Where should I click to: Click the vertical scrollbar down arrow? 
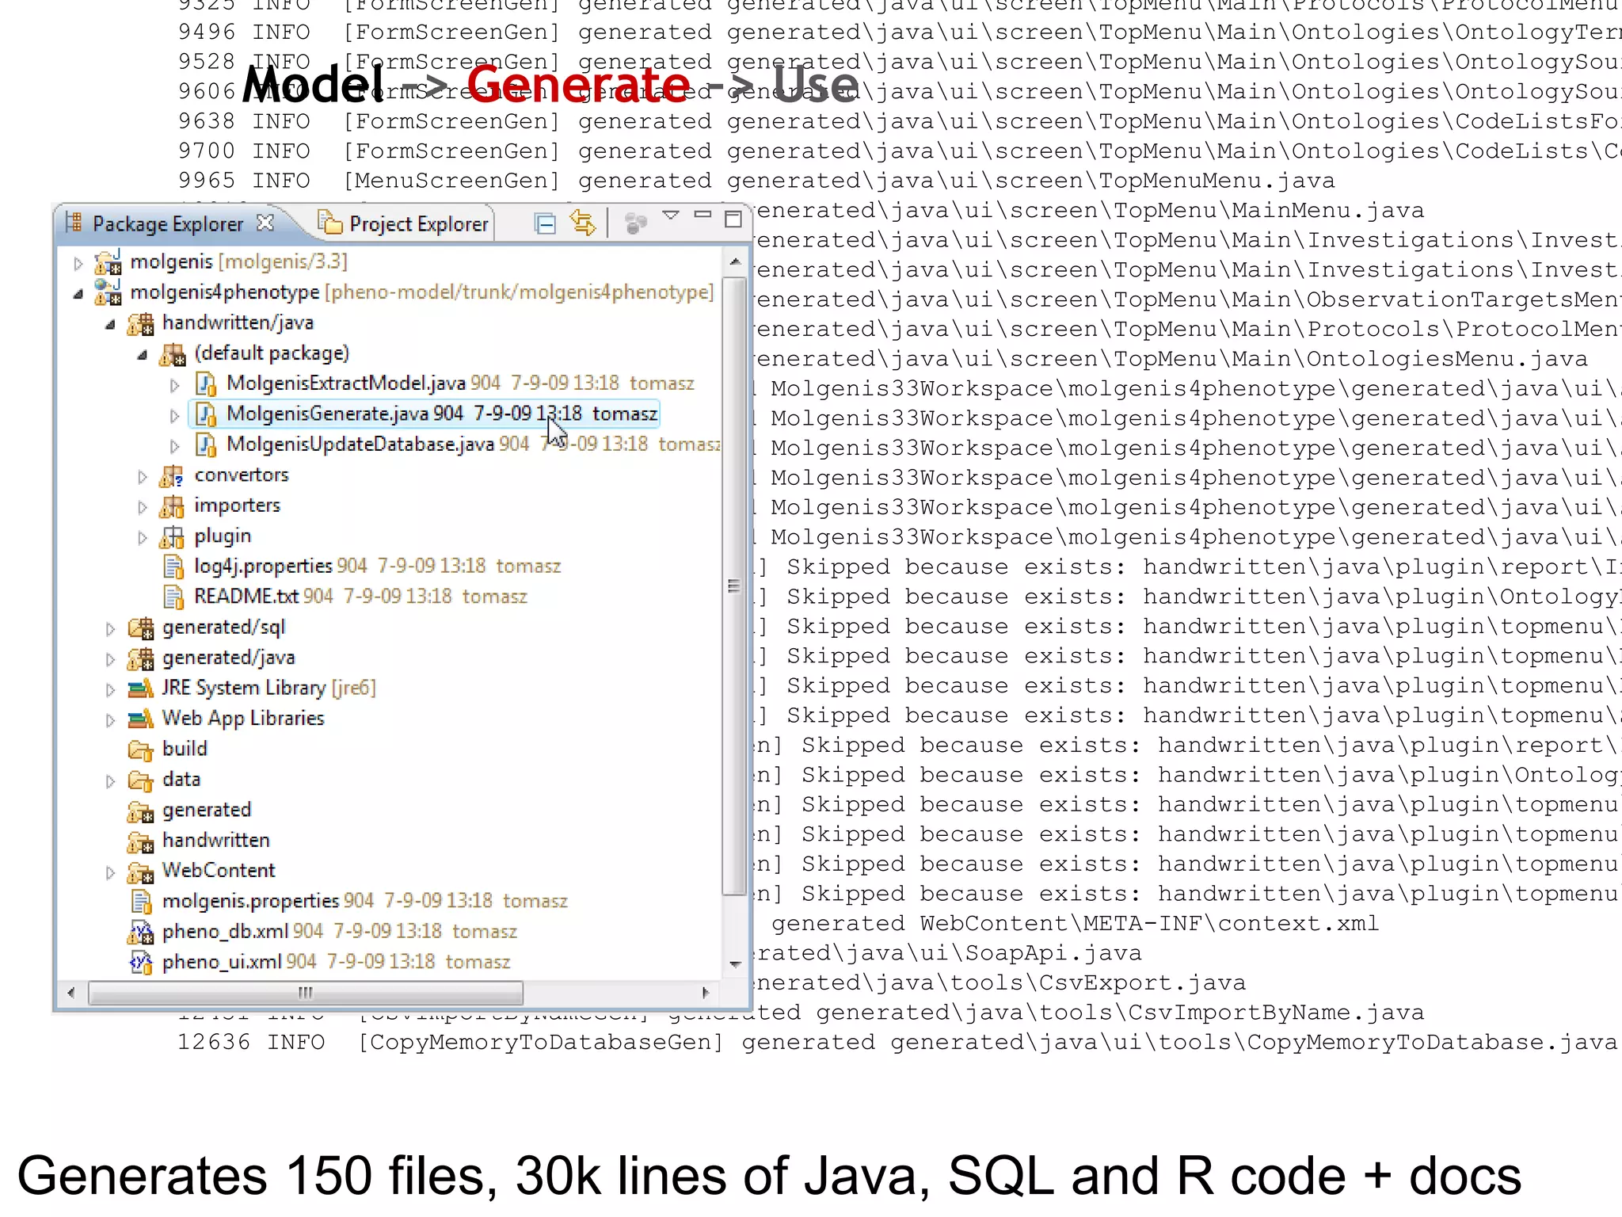pyautogui.click(x=735, y=964)
